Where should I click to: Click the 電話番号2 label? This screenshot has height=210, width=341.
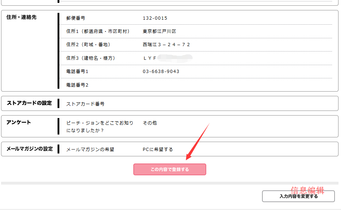[77, 85]
